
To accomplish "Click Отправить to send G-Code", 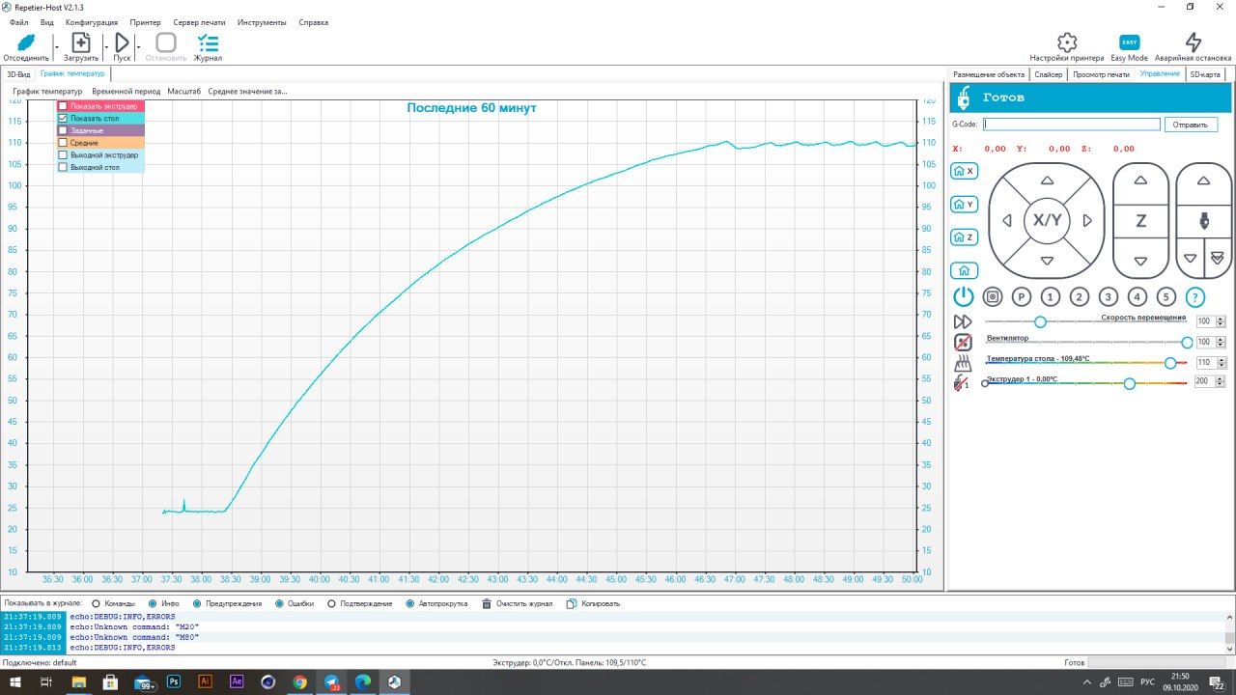I will click(1192, 125).
